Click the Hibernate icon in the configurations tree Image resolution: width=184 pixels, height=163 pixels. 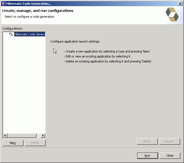coord(11,34)
